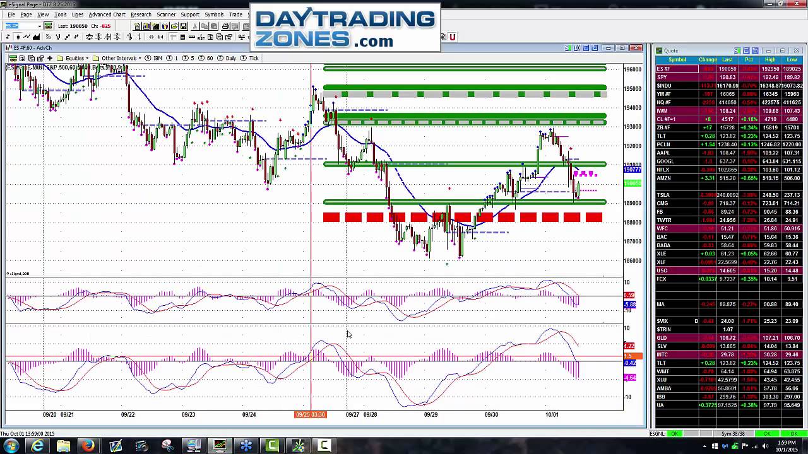Click Change column header in Quote window

(708, 60)
